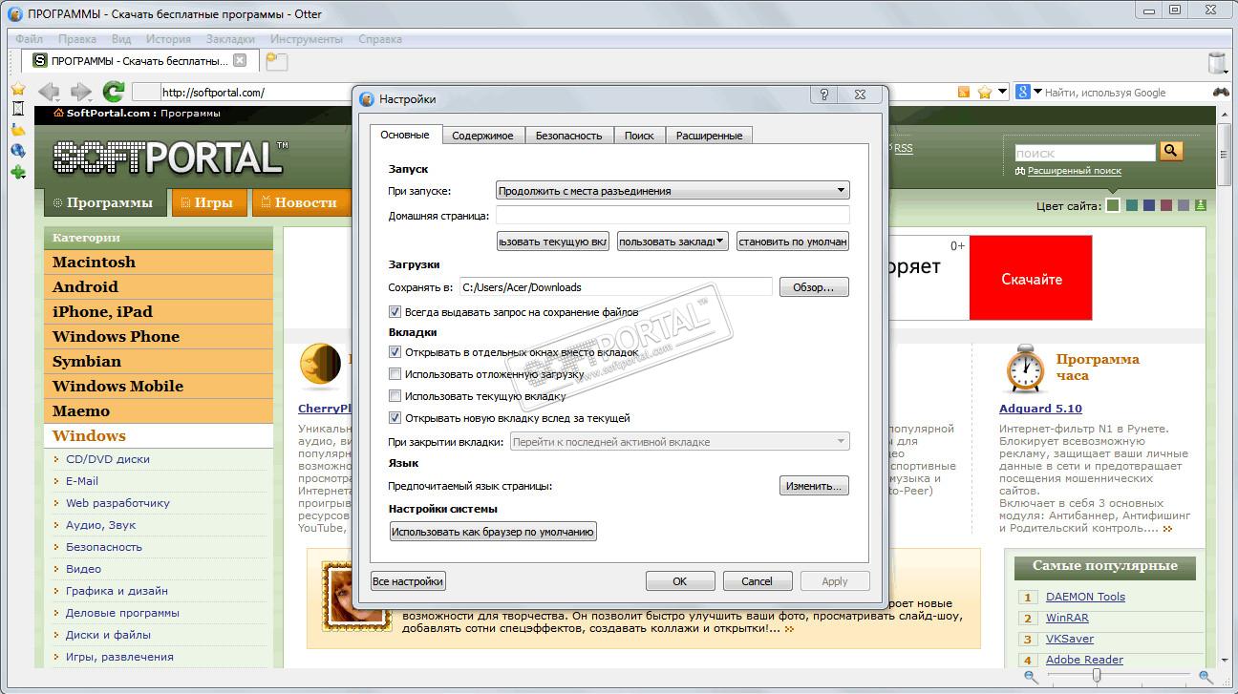Open the history hourglass sidebar panel

[17, 108]
